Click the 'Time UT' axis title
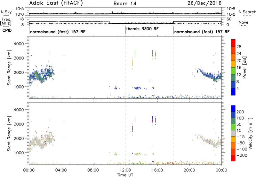256x177 pixels. click(125, 175)
